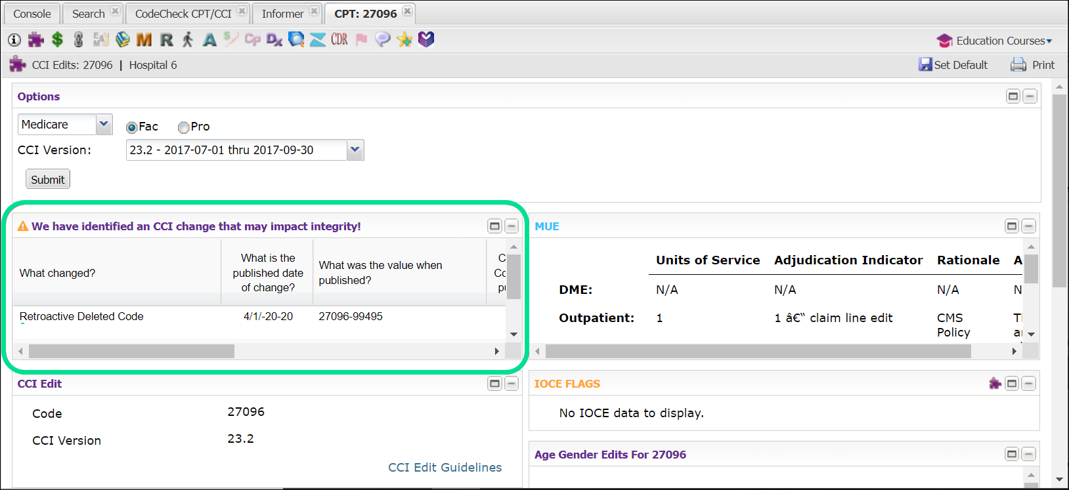This screenshot has width=1069, height=490.
Task: Collapse the Options panel with minus button
Action: 1030,96
